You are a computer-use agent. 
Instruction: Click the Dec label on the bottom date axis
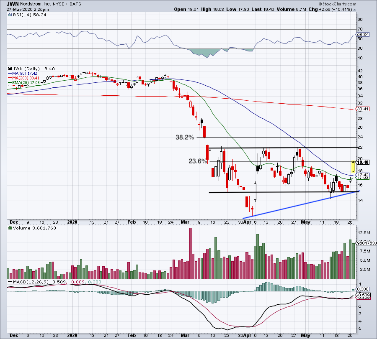pos(14,335)
